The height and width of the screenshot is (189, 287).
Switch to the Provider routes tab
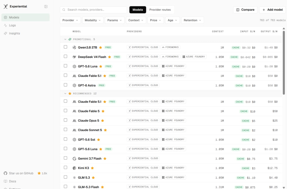click(x=160, y=10)
